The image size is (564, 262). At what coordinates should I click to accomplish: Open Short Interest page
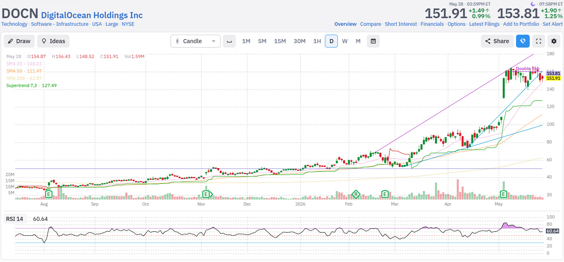point(401,24)
